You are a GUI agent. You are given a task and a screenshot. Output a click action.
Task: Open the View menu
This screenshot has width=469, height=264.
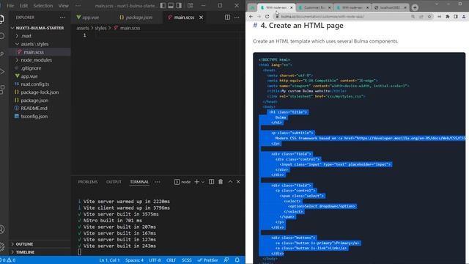pos(64,6)
